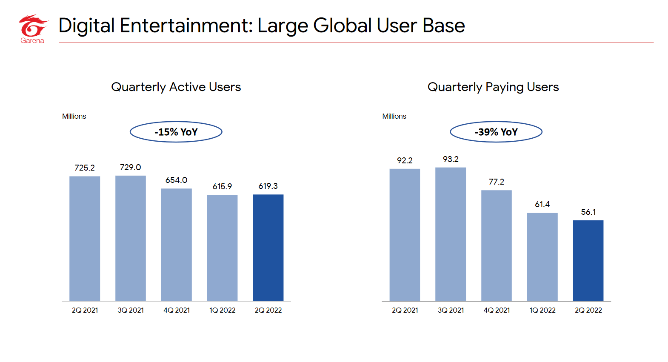Click the 619.3 value label

pyautogui.click(x=268, y=186)
